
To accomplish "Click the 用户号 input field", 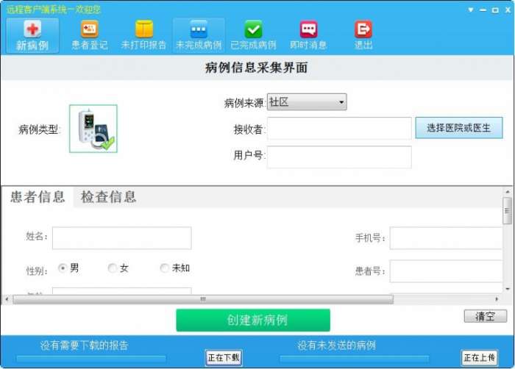I will (x=339, y=157).
